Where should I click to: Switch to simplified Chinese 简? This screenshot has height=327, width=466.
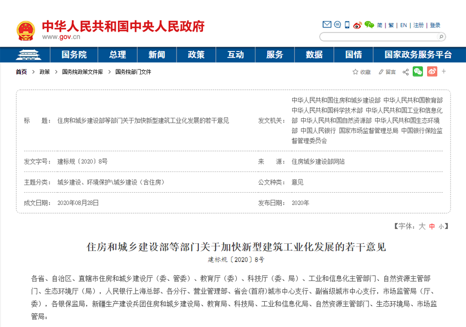pyautogui.click(x=379, y=25)
